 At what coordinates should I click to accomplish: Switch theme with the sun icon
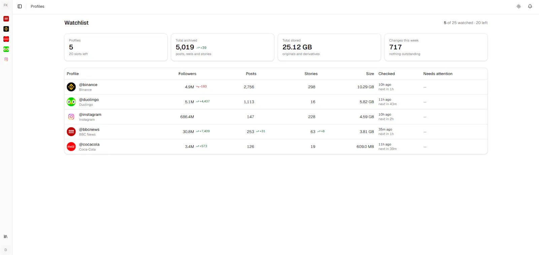click(519, 6)
